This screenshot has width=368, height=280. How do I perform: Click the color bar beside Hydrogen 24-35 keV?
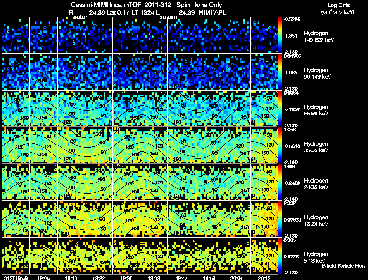(x=280, y=182)
